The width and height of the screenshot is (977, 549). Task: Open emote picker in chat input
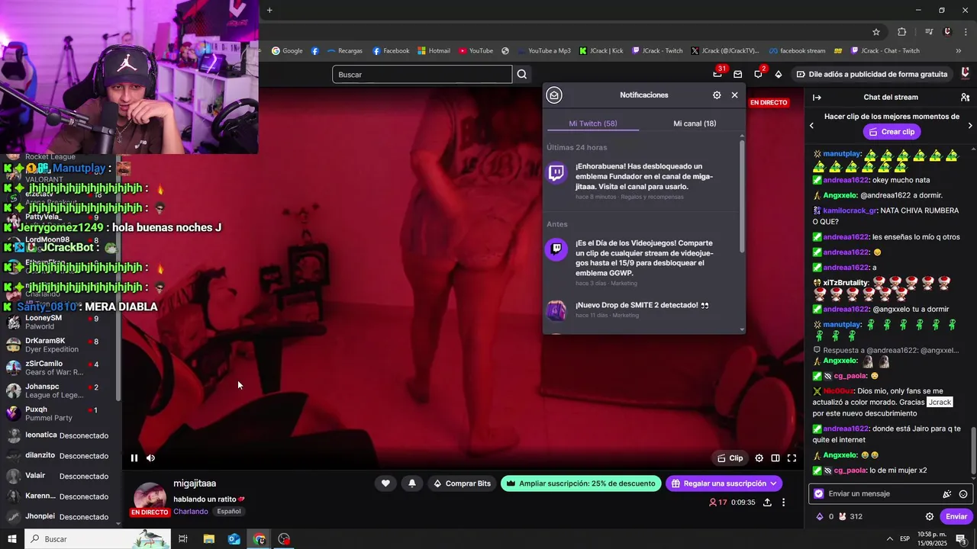(963, 494)
